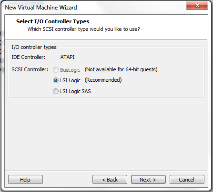
Task: Choose the LSI Logic SAS controller option
Action: click(56, 91)
